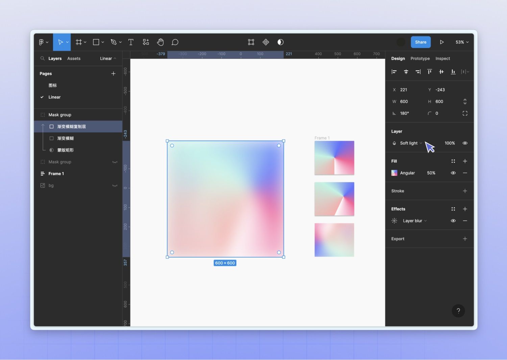This screenshot has width=507, height=360.
Task: Toggle Angular fill visibility
Action: pyautogui.click(x=453, y=173)
